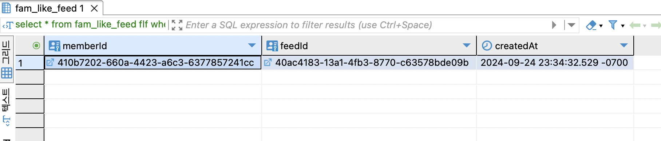Open createdAt column filter dropdown arrow
661x141 pixels.
tap(624, 46)
